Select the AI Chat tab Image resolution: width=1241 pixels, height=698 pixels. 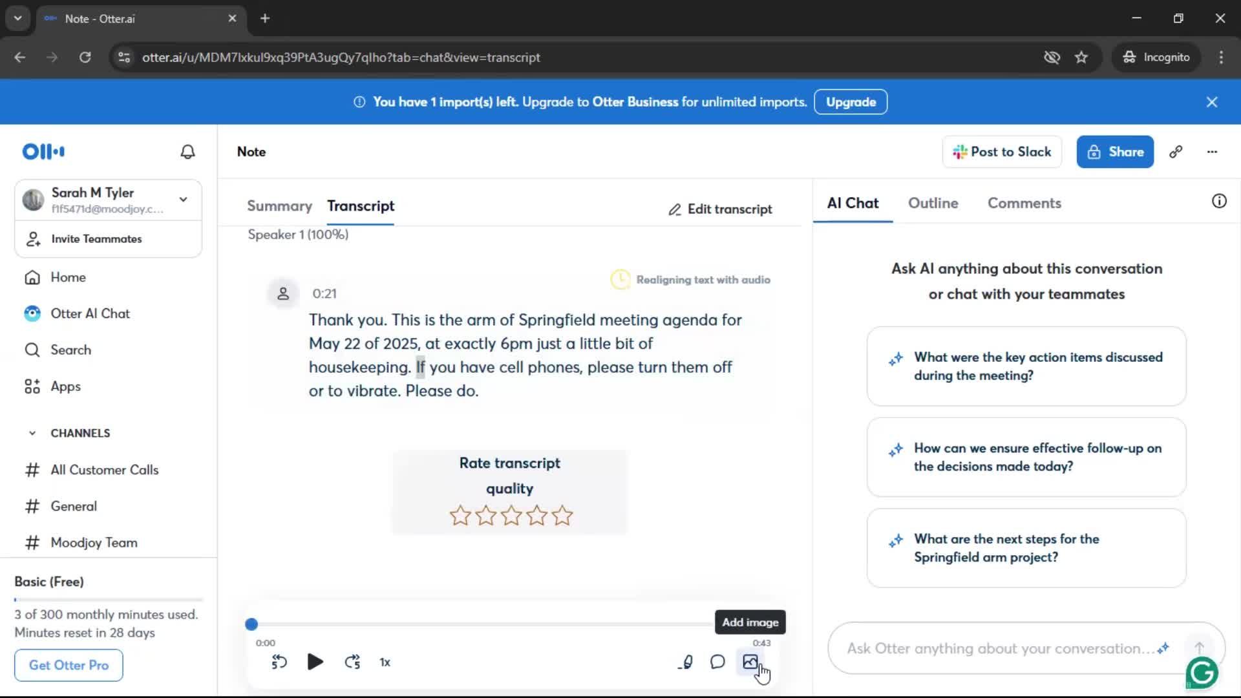[x=853, y=204]
